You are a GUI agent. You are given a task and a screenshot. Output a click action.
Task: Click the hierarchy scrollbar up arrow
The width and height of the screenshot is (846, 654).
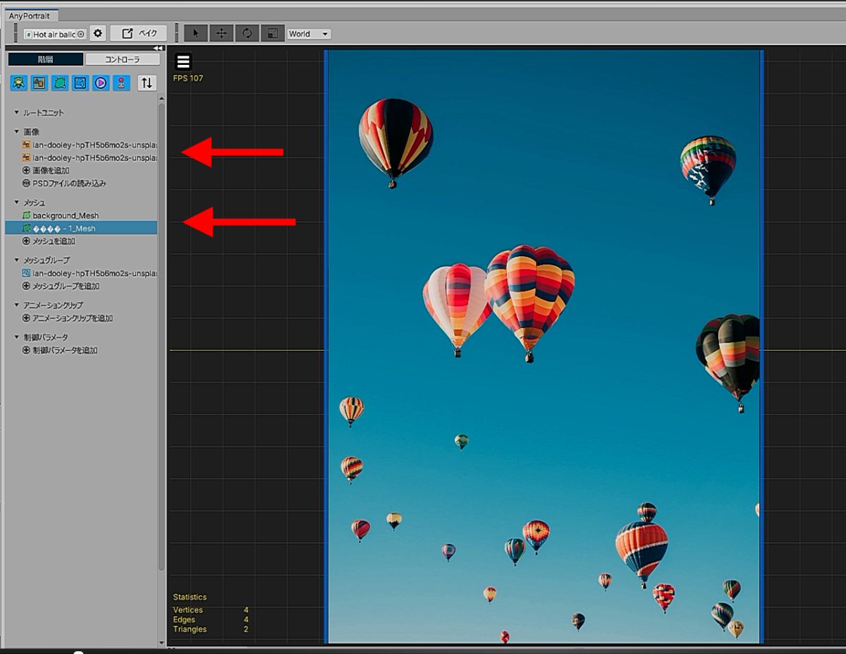pyautogui.click(x=161, y=98)
